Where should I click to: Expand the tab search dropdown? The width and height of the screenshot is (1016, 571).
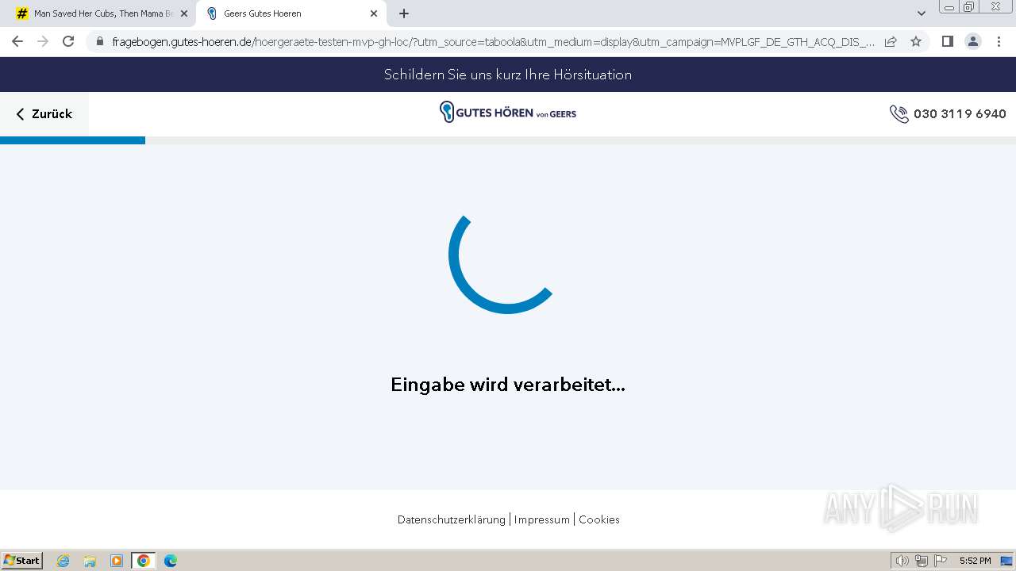(x=922, y=13)
